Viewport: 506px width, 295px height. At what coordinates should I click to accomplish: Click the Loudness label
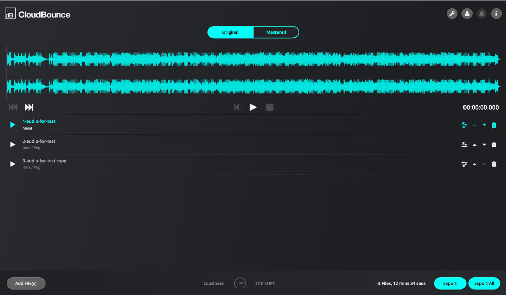coord(214,283)
